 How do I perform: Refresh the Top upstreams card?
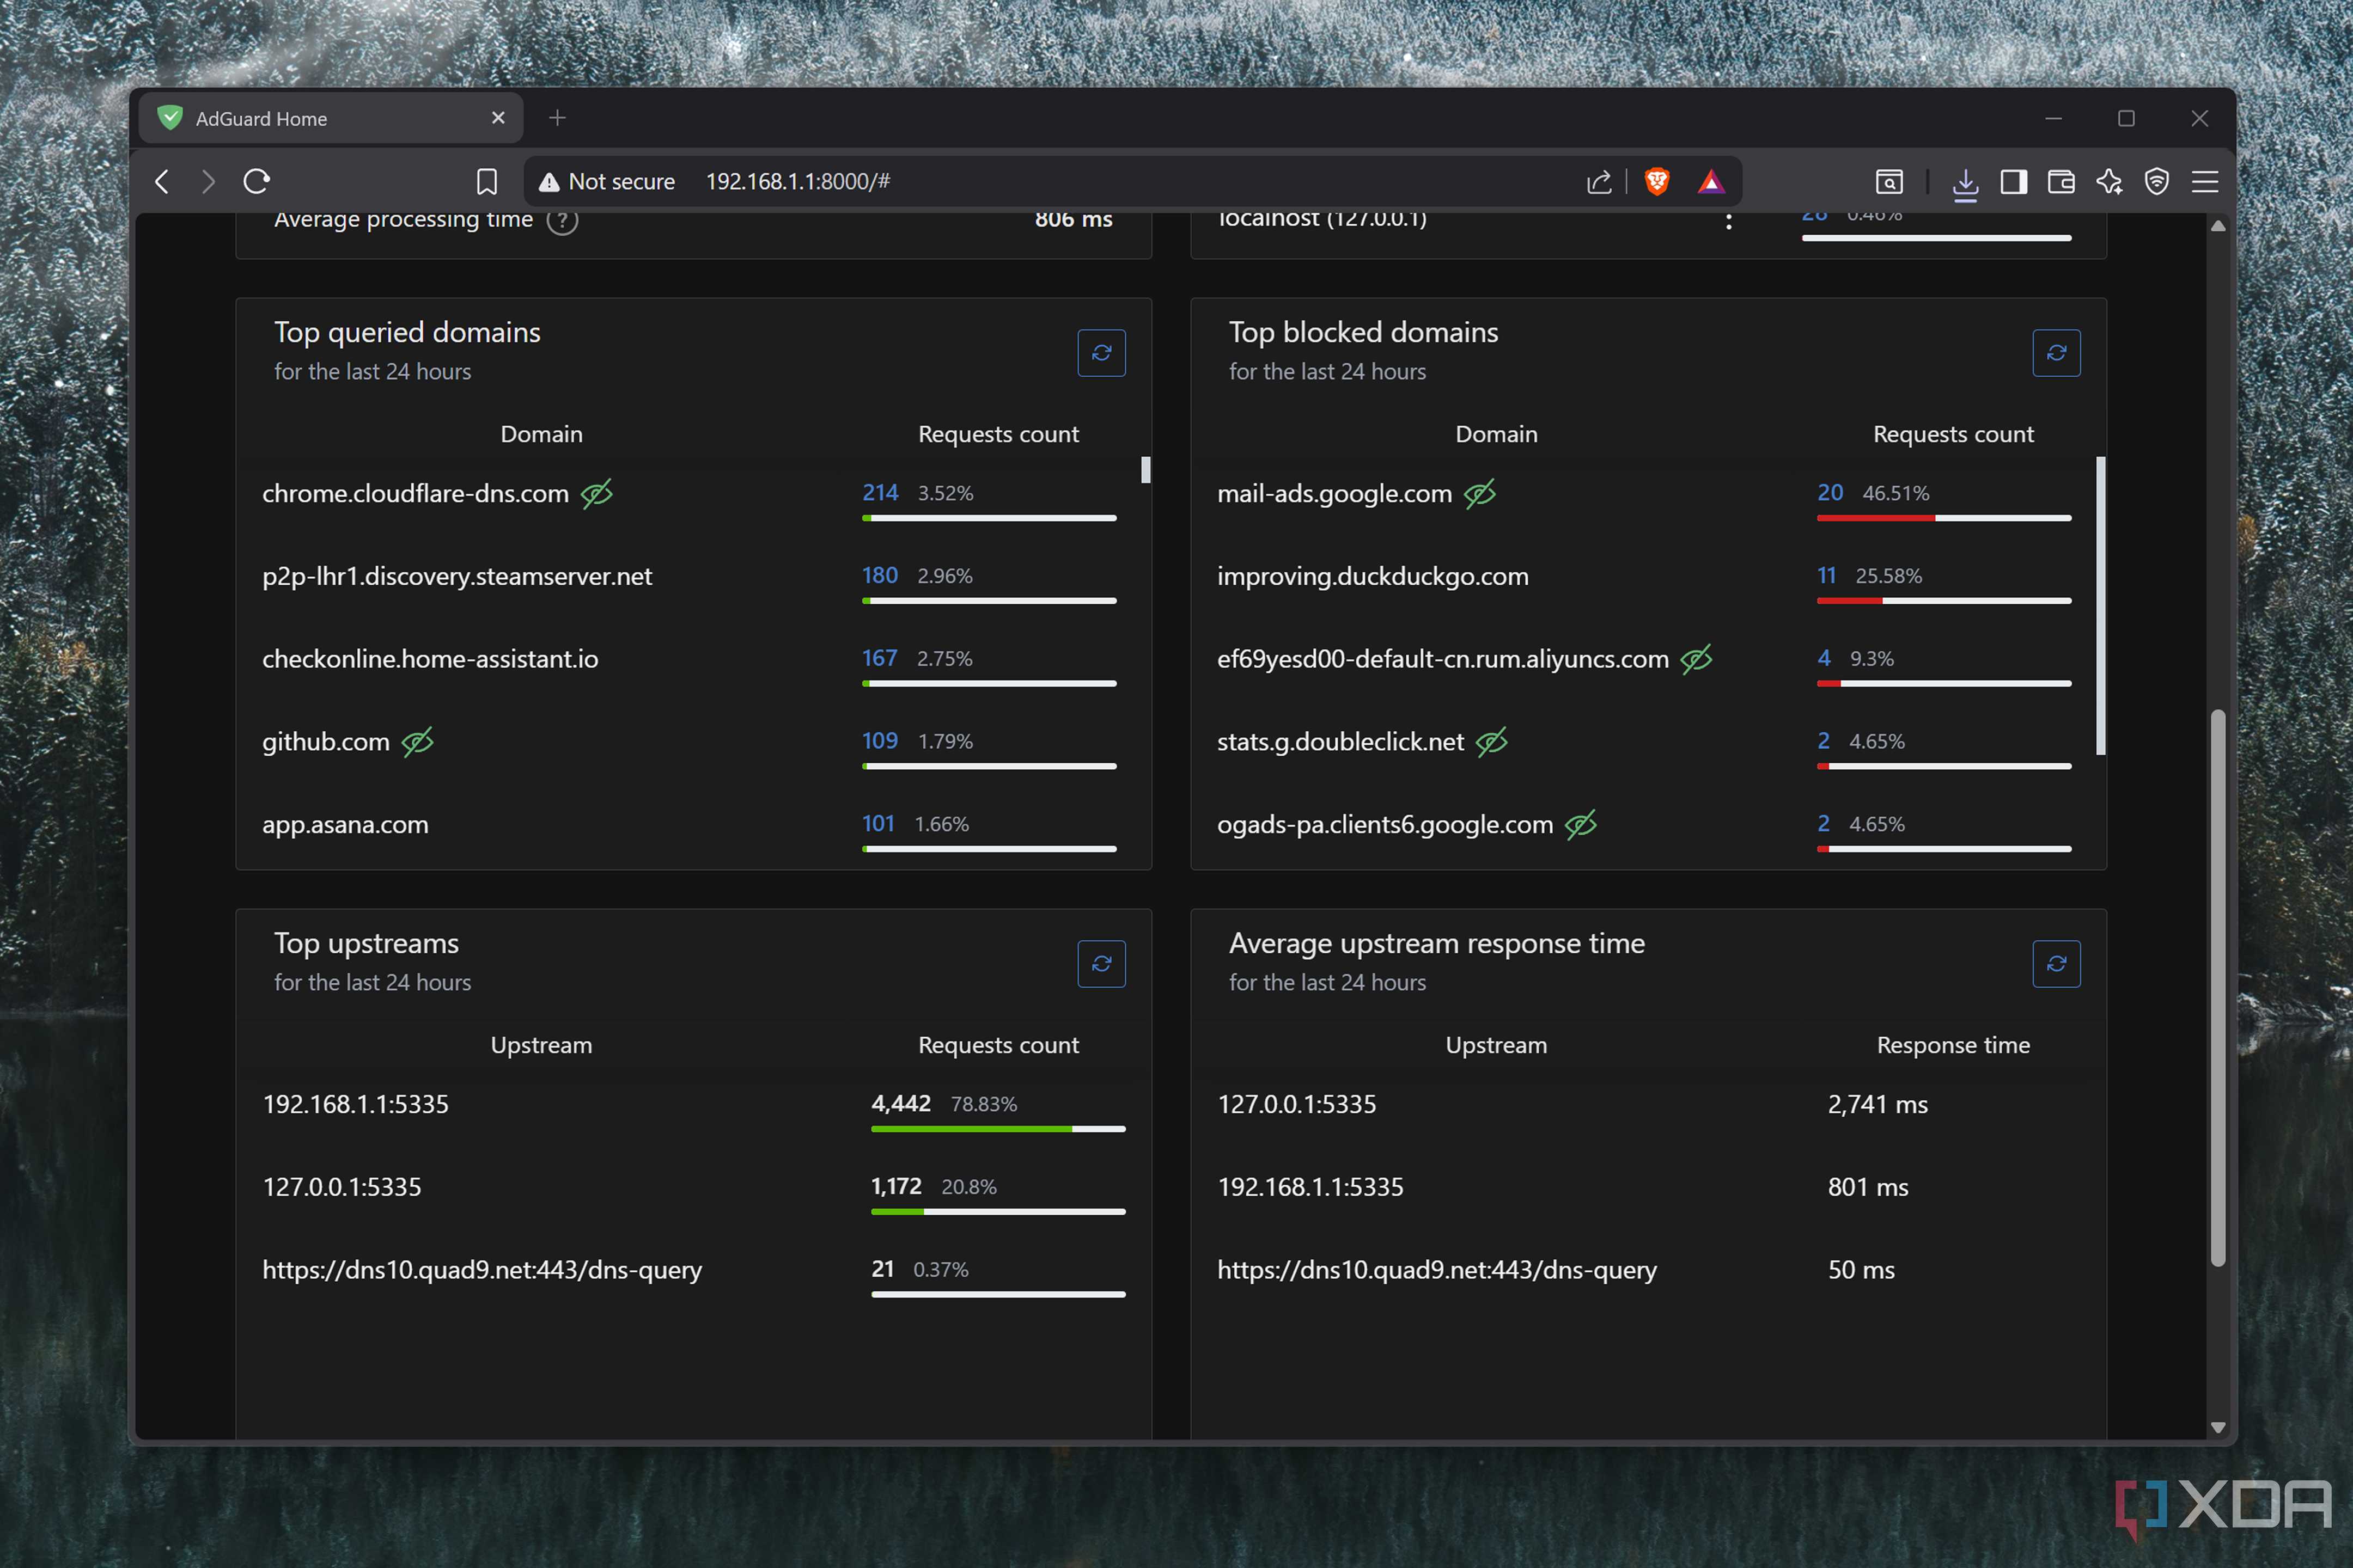1101,964
